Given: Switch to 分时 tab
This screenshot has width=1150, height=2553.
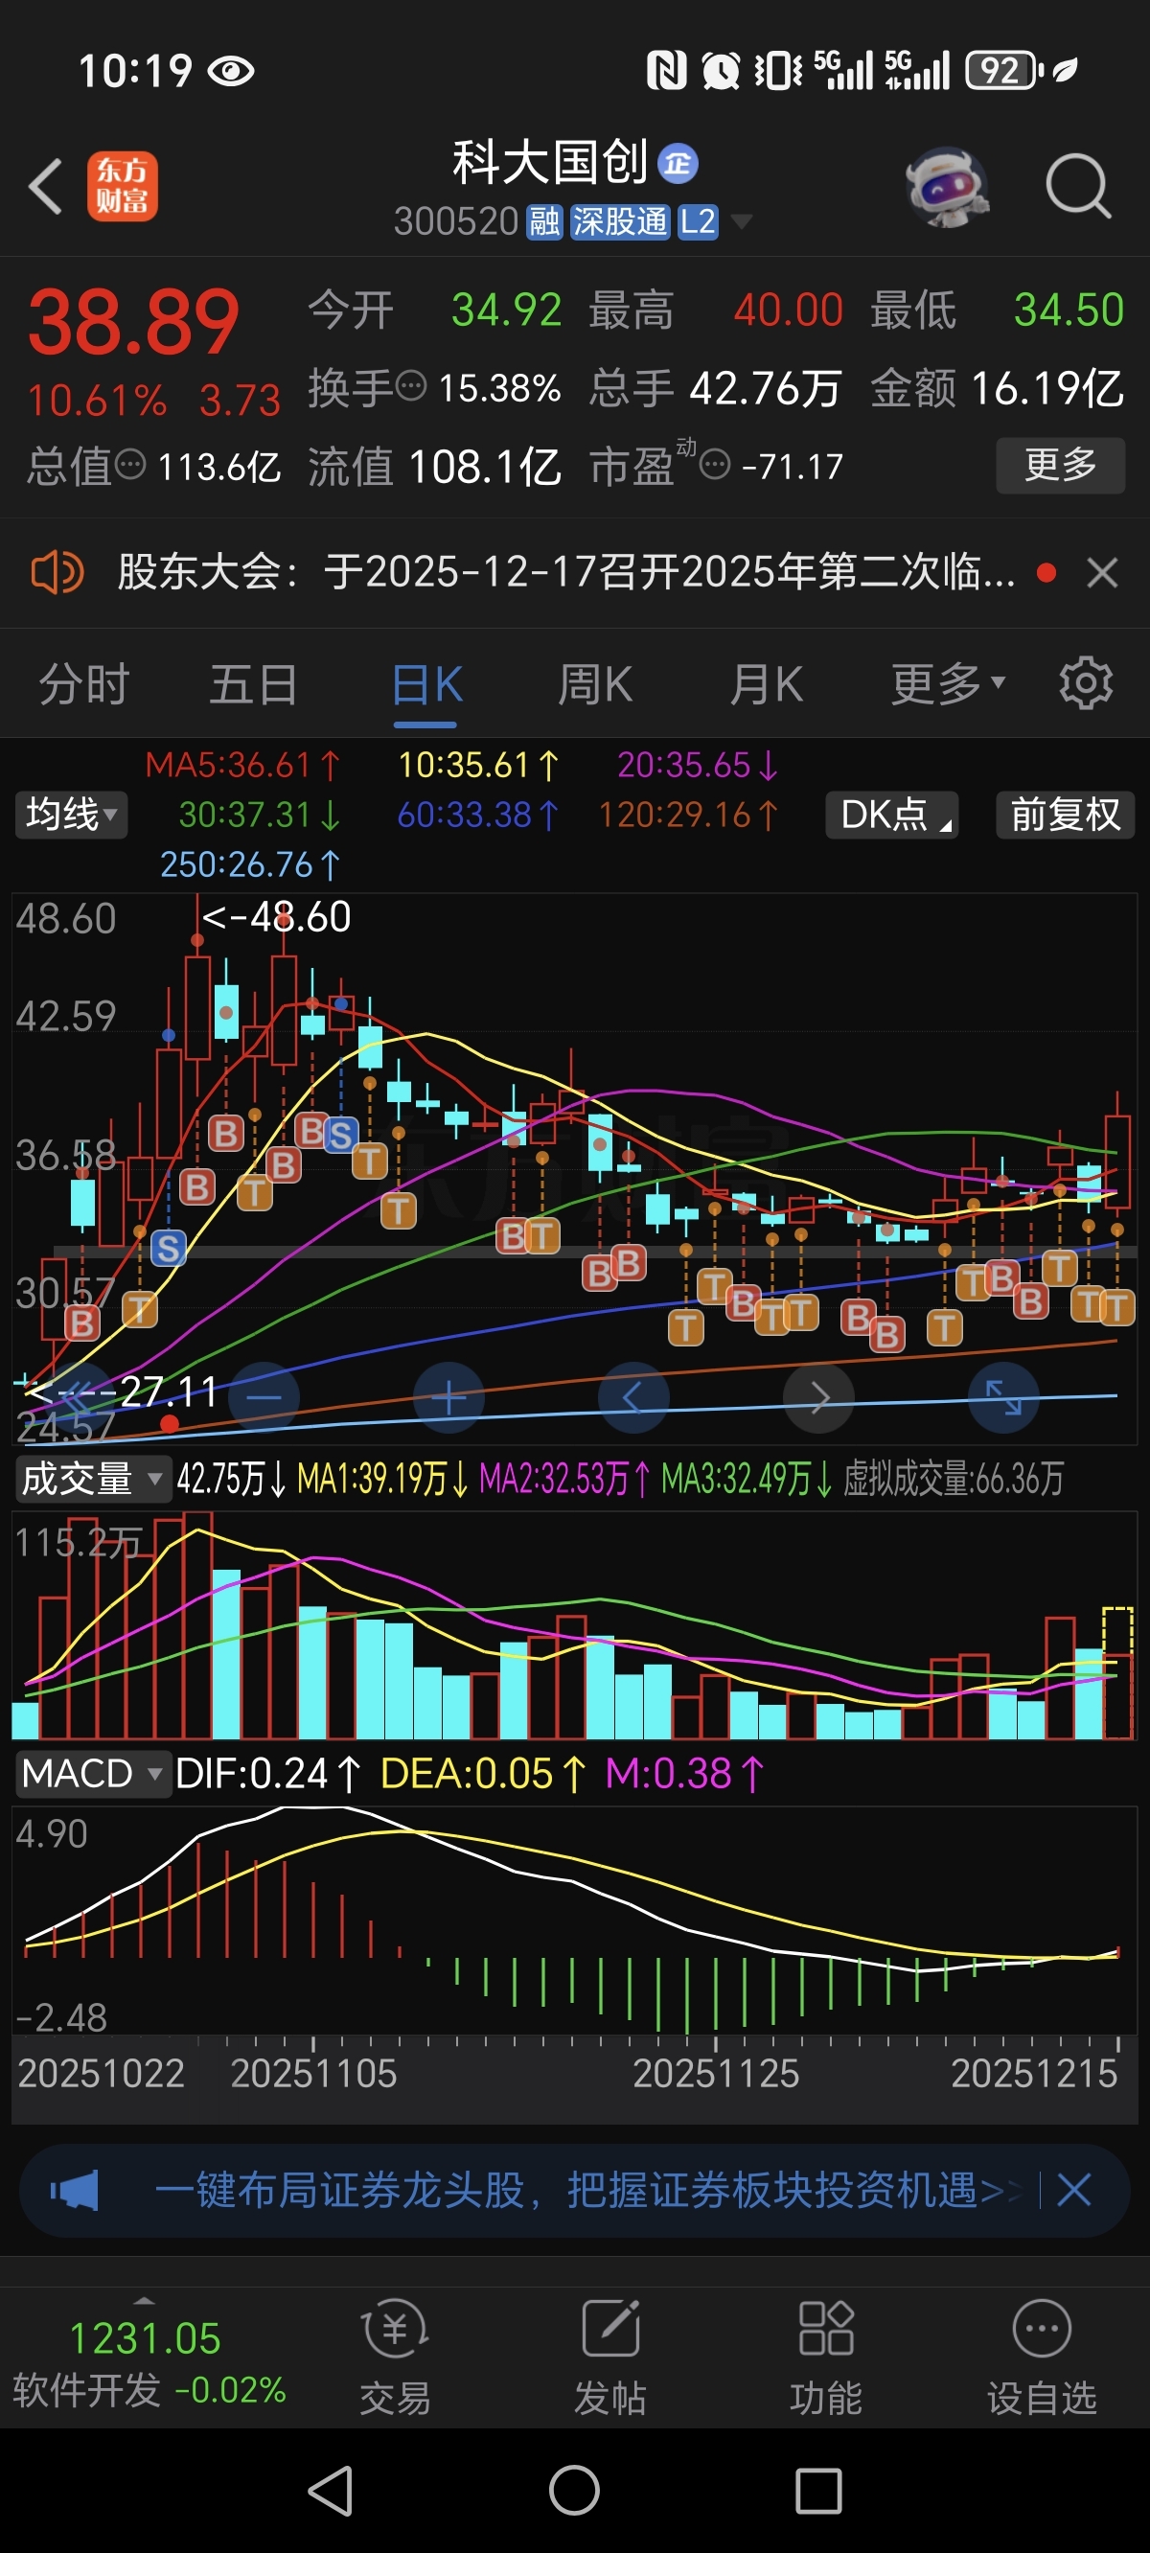Looking at the screenshot, I should [84, 684].
